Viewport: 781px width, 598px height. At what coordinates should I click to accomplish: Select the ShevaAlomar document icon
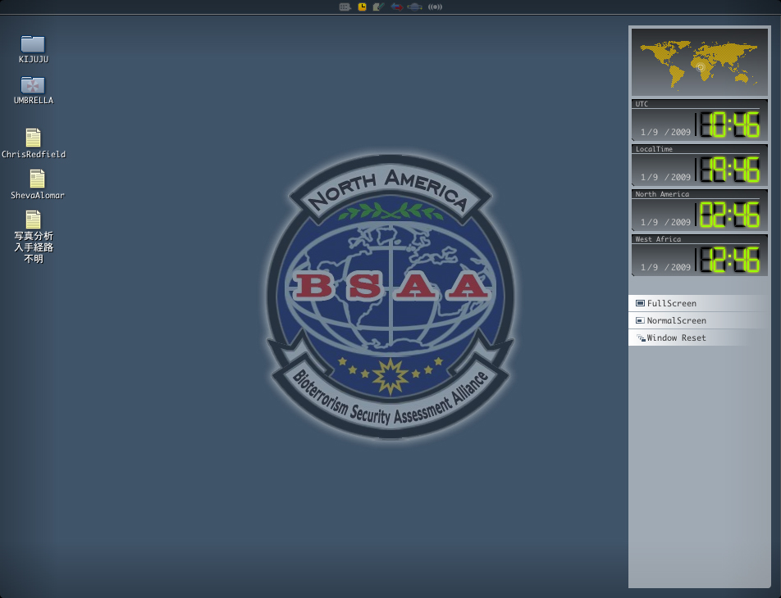click(x=37, y=179)
